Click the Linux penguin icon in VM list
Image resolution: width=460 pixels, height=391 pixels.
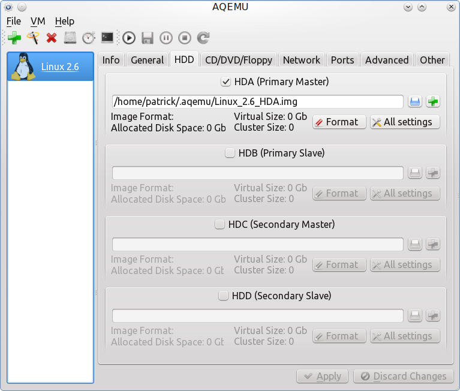[x=23, y=67]
